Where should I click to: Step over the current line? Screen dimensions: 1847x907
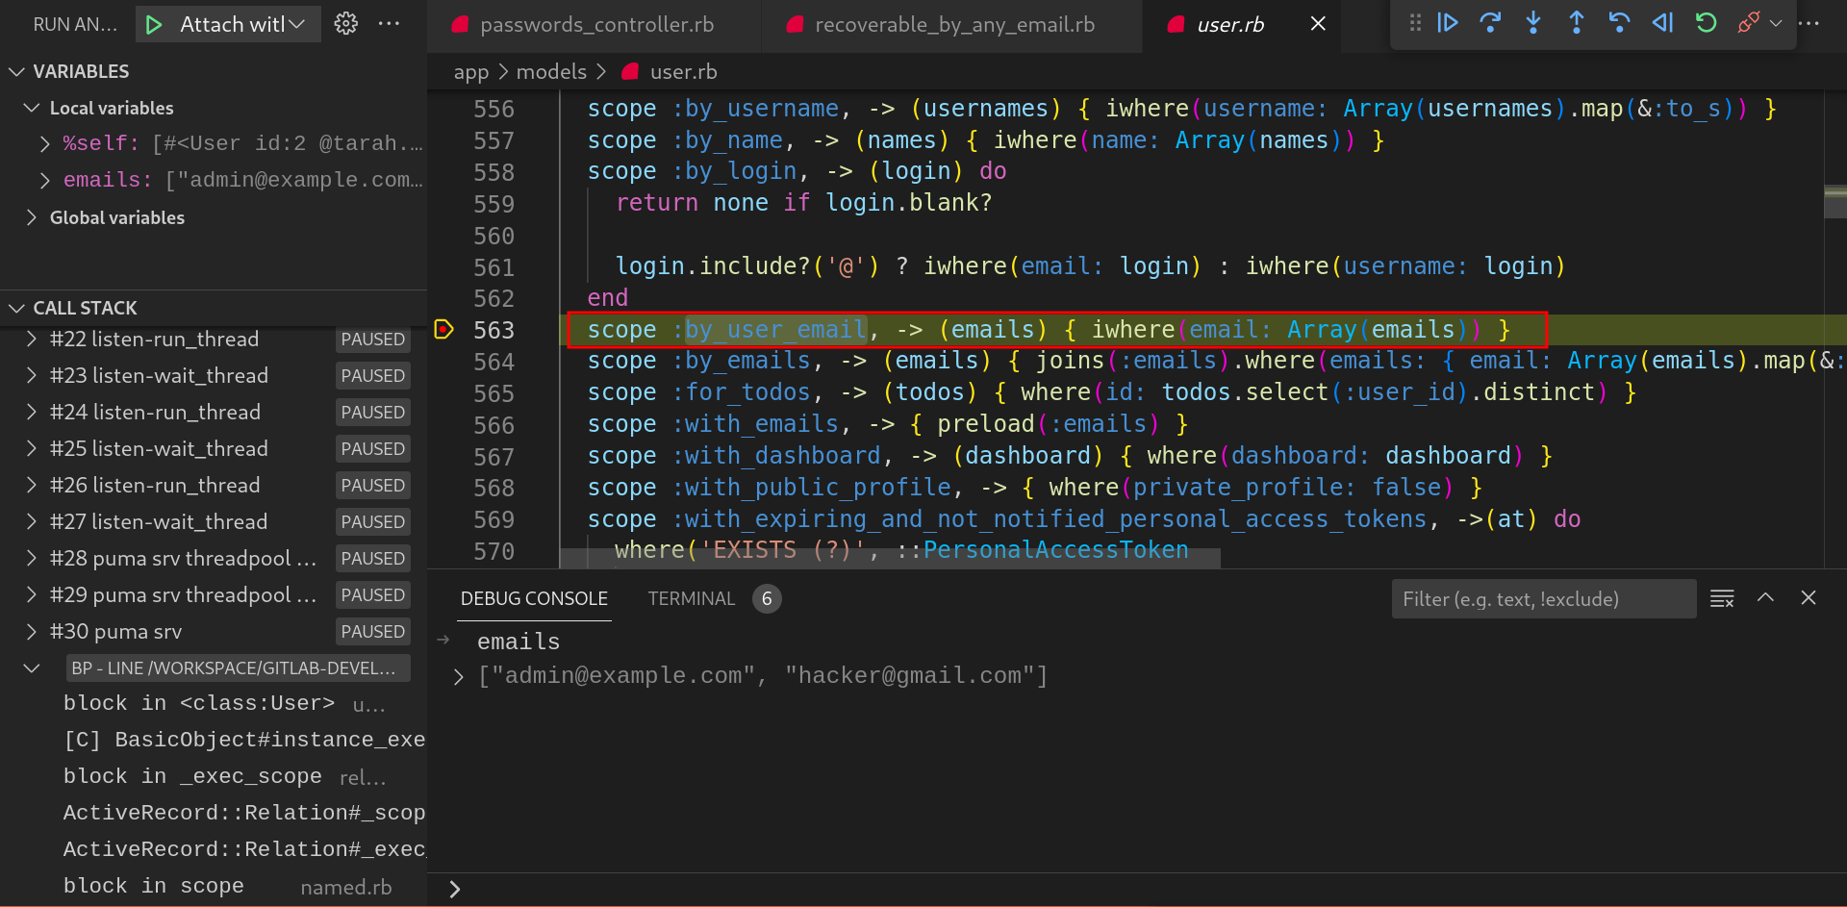[1490, 22]
